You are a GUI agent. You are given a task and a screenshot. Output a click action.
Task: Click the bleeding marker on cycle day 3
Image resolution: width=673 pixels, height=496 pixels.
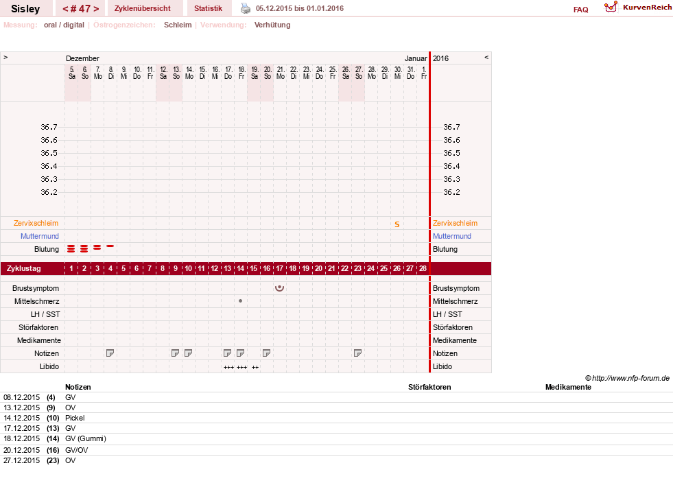point(97,248)
